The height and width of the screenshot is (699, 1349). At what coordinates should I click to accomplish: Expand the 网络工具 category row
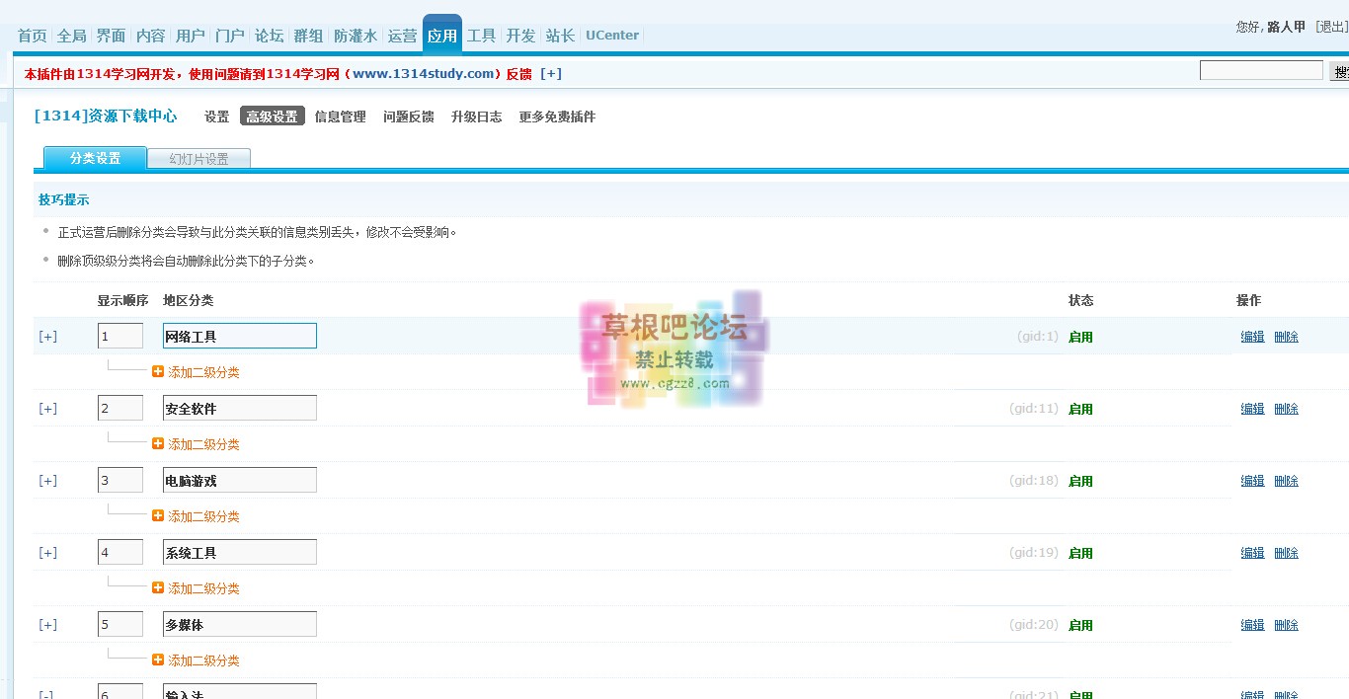pos(47,337)
